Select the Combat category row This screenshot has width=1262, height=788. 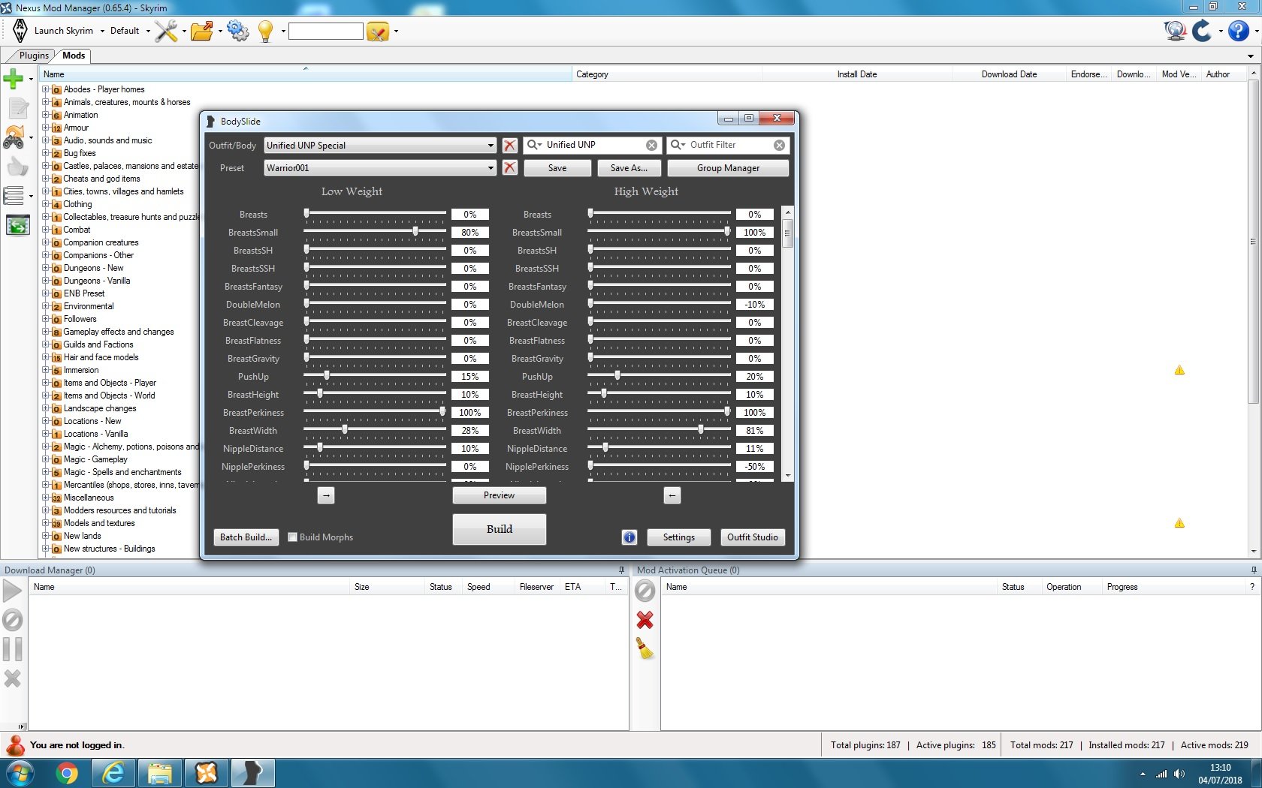[77, 230]
